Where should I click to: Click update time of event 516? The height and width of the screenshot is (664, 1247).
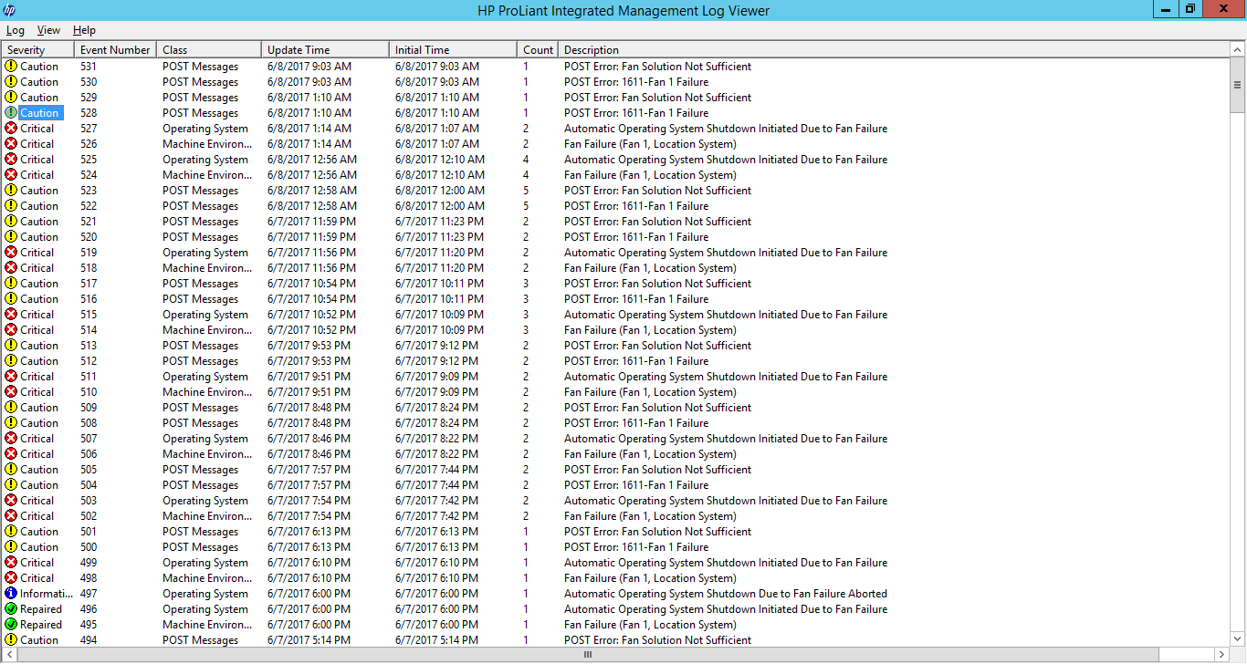click(x=311, y=299)
